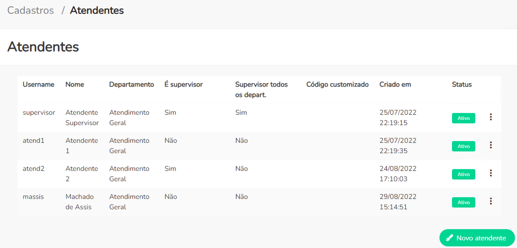Click the Ativo badge for massis

coord(463,202)
